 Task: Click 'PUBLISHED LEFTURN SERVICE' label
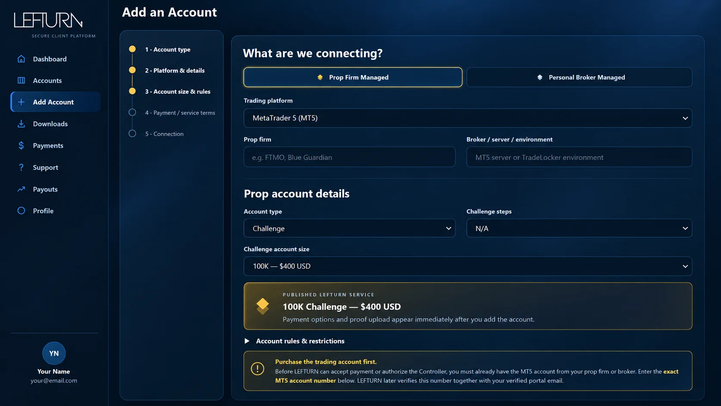pos(329,295)
